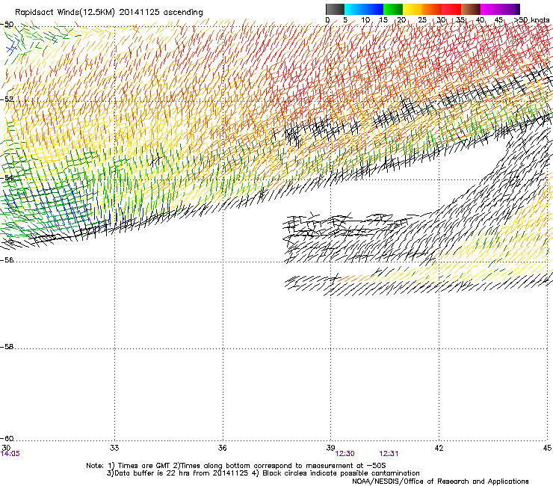
Task: Click the 30 longitude axis label
Action: [6, 448]
